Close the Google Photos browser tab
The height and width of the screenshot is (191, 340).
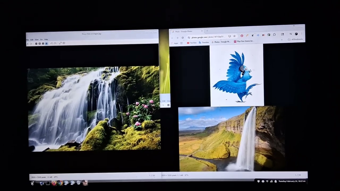(x=202, y=31)
